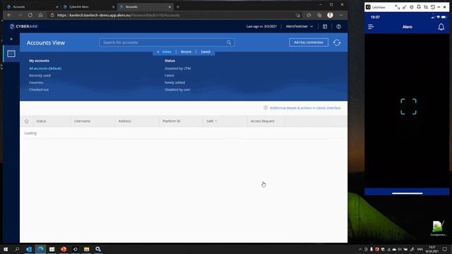Click the info icon beside classic interface link
This screenshot has height=254, width=452.
click(x=266, y=108)
